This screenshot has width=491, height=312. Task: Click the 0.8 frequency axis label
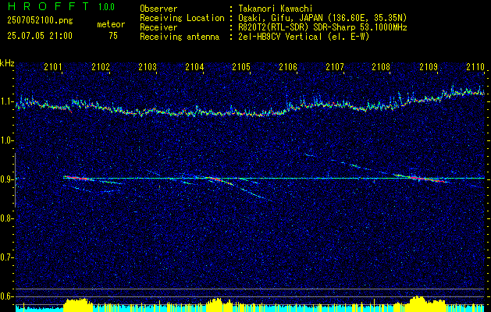click(x=6, y=218)
